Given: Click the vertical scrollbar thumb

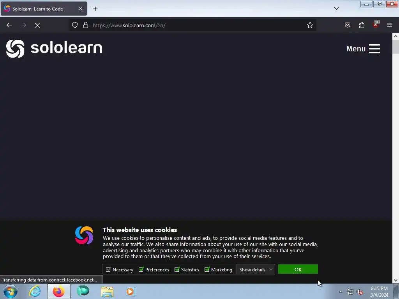Looking at the screenshot, I should [395, 47].
